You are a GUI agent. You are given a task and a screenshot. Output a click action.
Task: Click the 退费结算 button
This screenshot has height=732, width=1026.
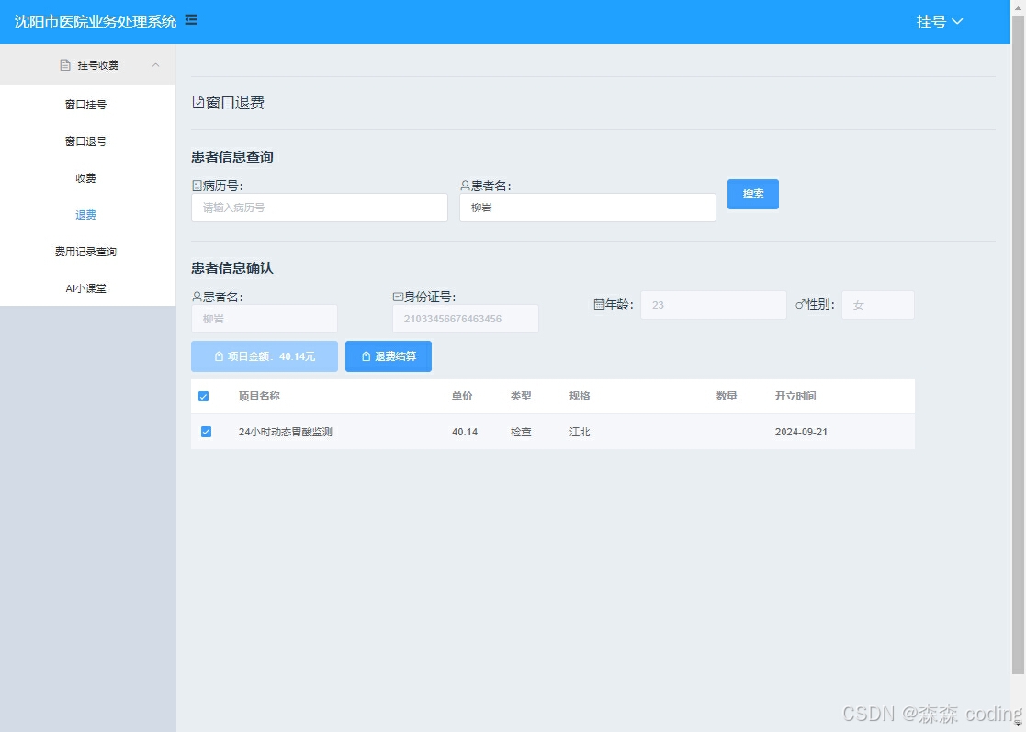pos(389,356)
